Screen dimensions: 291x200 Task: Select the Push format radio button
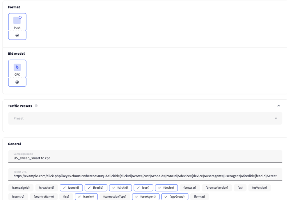pyautogui.click(x=17, y=35)
